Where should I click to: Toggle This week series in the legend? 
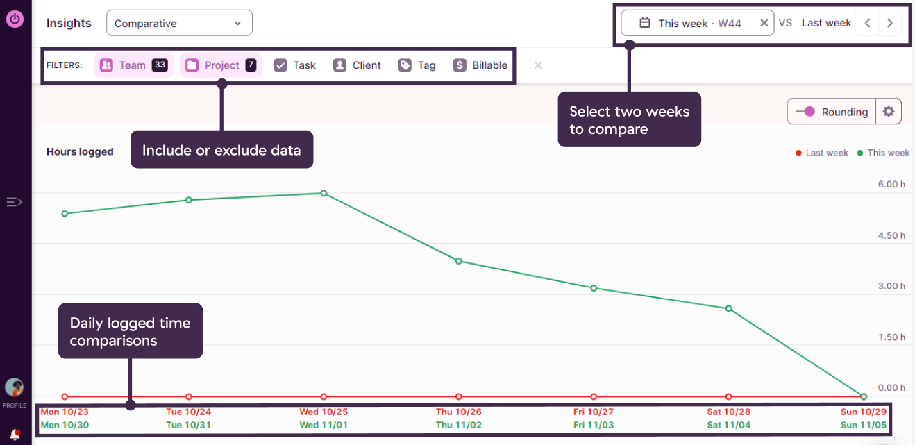click(x=883, y=153)
